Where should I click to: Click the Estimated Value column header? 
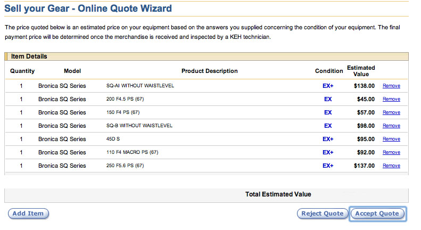click(x=361, y=71)
